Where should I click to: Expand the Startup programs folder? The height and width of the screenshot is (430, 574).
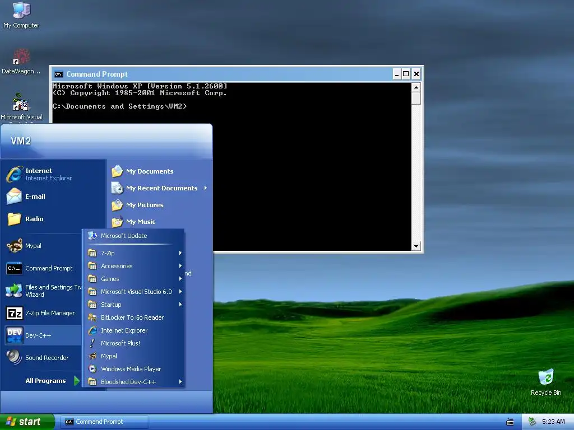click(133, 305)
